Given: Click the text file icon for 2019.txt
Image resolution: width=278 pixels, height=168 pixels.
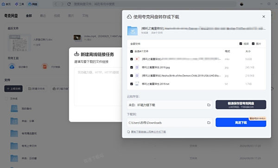Looking at the screenshot, I should (x=137, y=84).
